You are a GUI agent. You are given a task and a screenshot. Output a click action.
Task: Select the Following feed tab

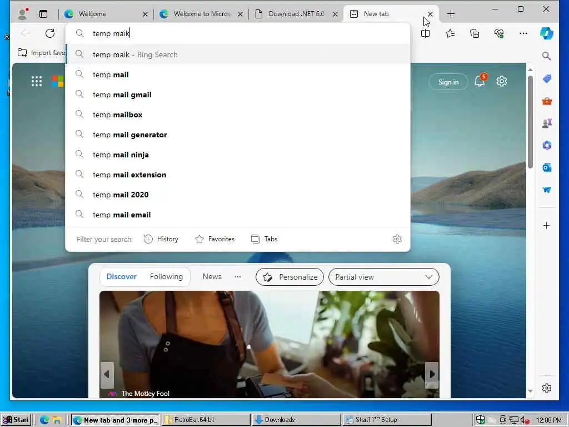166,277
